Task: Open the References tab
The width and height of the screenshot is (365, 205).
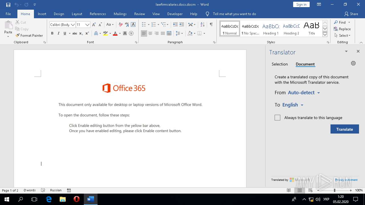Action: (x=98, y=14)
